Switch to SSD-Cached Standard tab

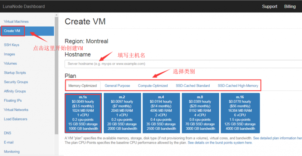click(x=193, y=86)
